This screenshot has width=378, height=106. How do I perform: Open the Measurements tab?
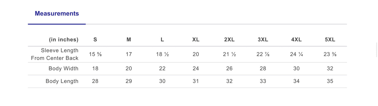coord(57,14)
